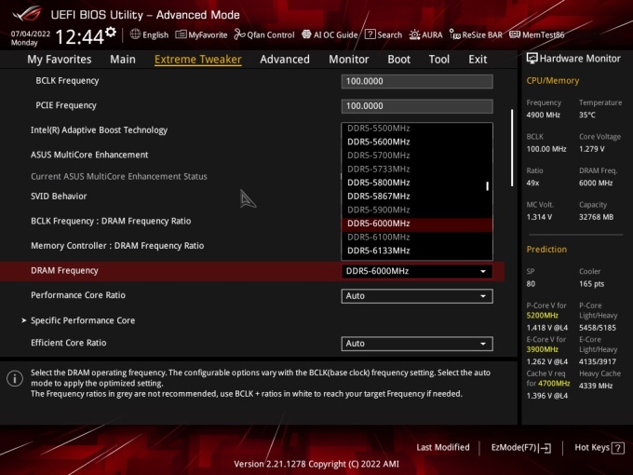The width and height of the screenshot is (633, 475).
Task: Select ASUS MultiCore Enhancement row
Action: click(x=89, y=155)
